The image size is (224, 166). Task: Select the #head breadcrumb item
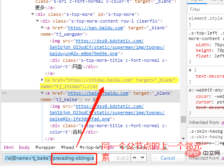67,147
